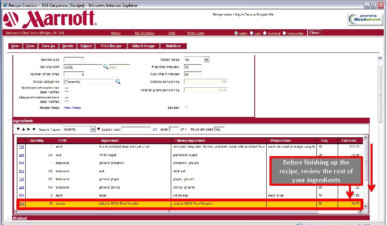Edit the ground cinnamon ingredient row
Image resolution: width=387 pixels, height=225 pixels.
coord(22,163)
